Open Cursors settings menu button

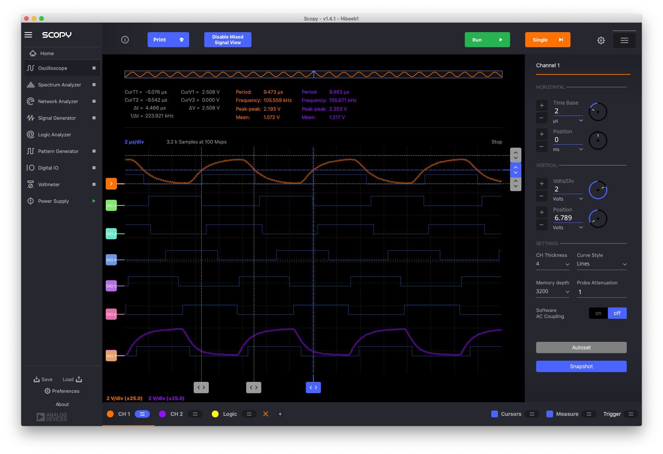[x=532, y=414]
